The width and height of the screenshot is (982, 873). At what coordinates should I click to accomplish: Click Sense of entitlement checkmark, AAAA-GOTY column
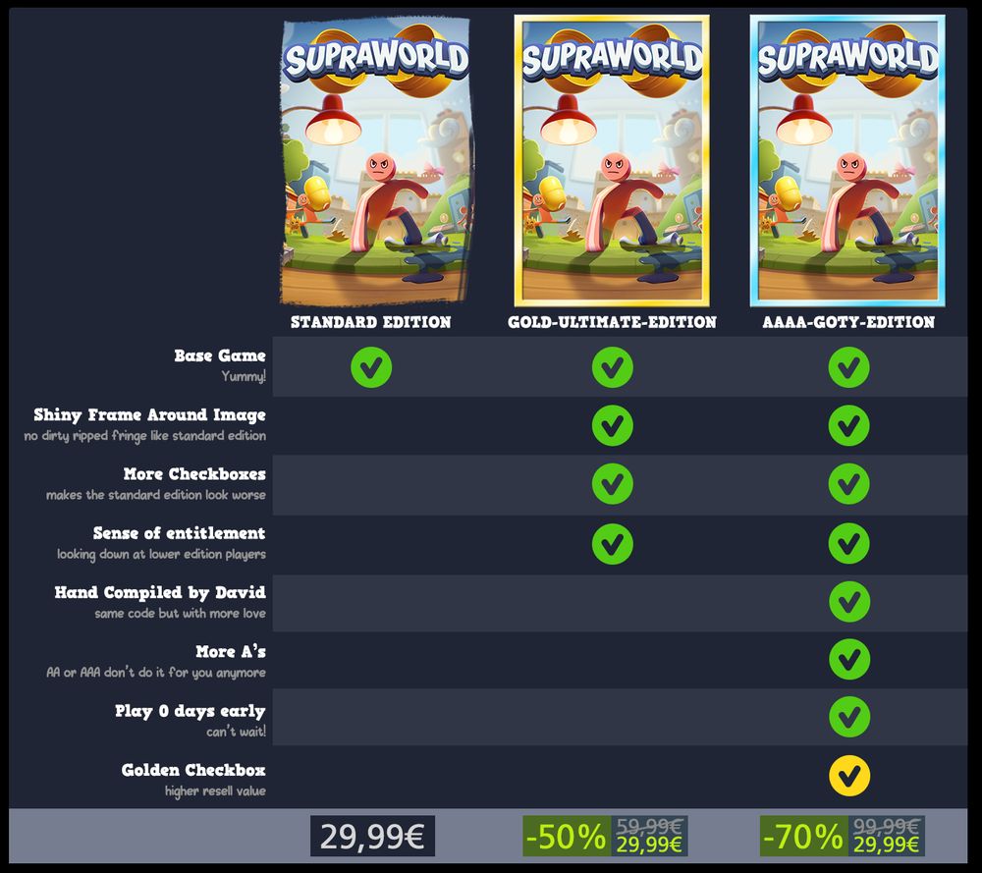click(x=849, y=544)
